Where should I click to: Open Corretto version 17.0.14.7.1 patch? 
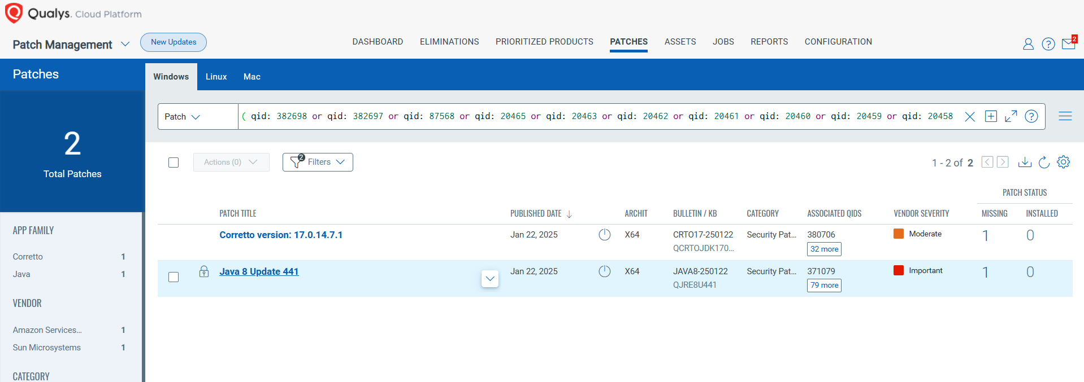pos(281,235)
